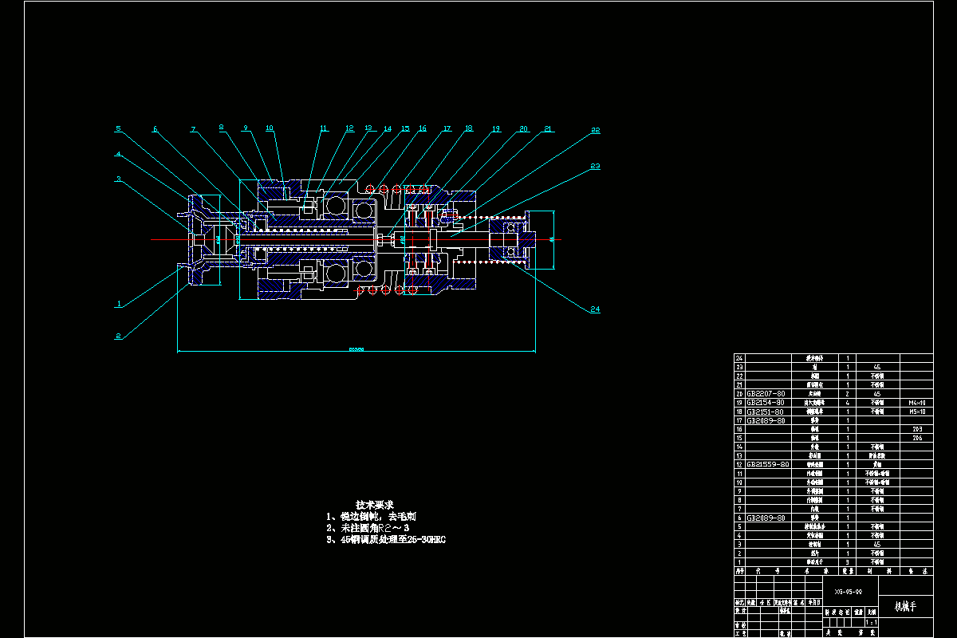957x638 pixels.
Task: Click GB2089-80 in parts list row 17
Action: tap(766, 420)
